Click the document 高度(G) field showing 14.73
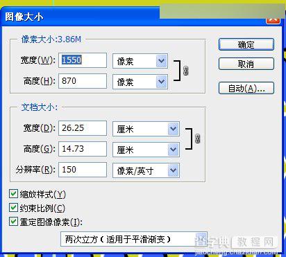The height and width of the screenshot is (257, 286). [83, 149]
